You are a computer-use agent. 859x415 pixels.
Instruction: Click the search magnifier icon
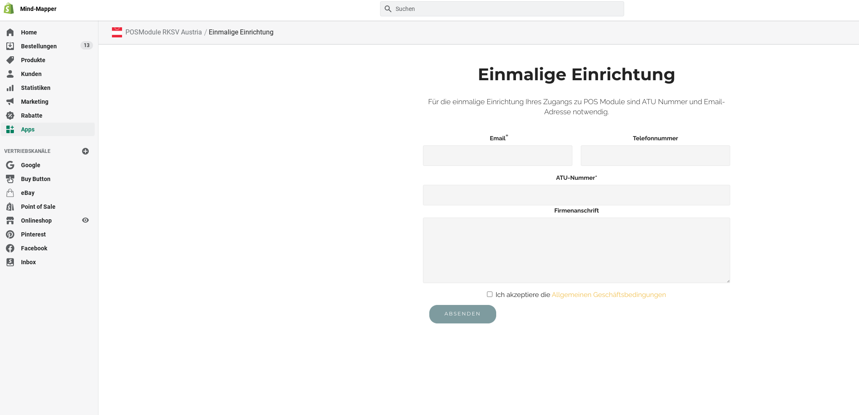click(388, 9)
